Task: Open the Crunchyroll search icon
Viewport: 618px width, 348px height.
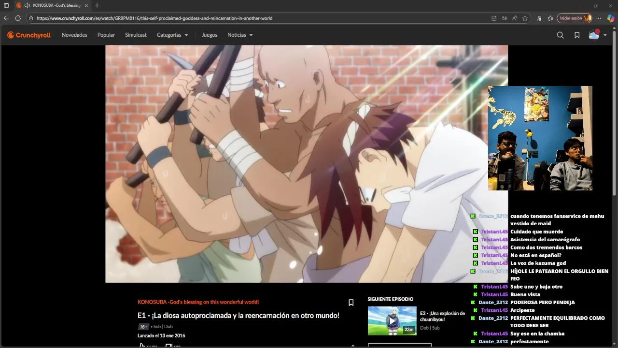Action: [560, 35]
